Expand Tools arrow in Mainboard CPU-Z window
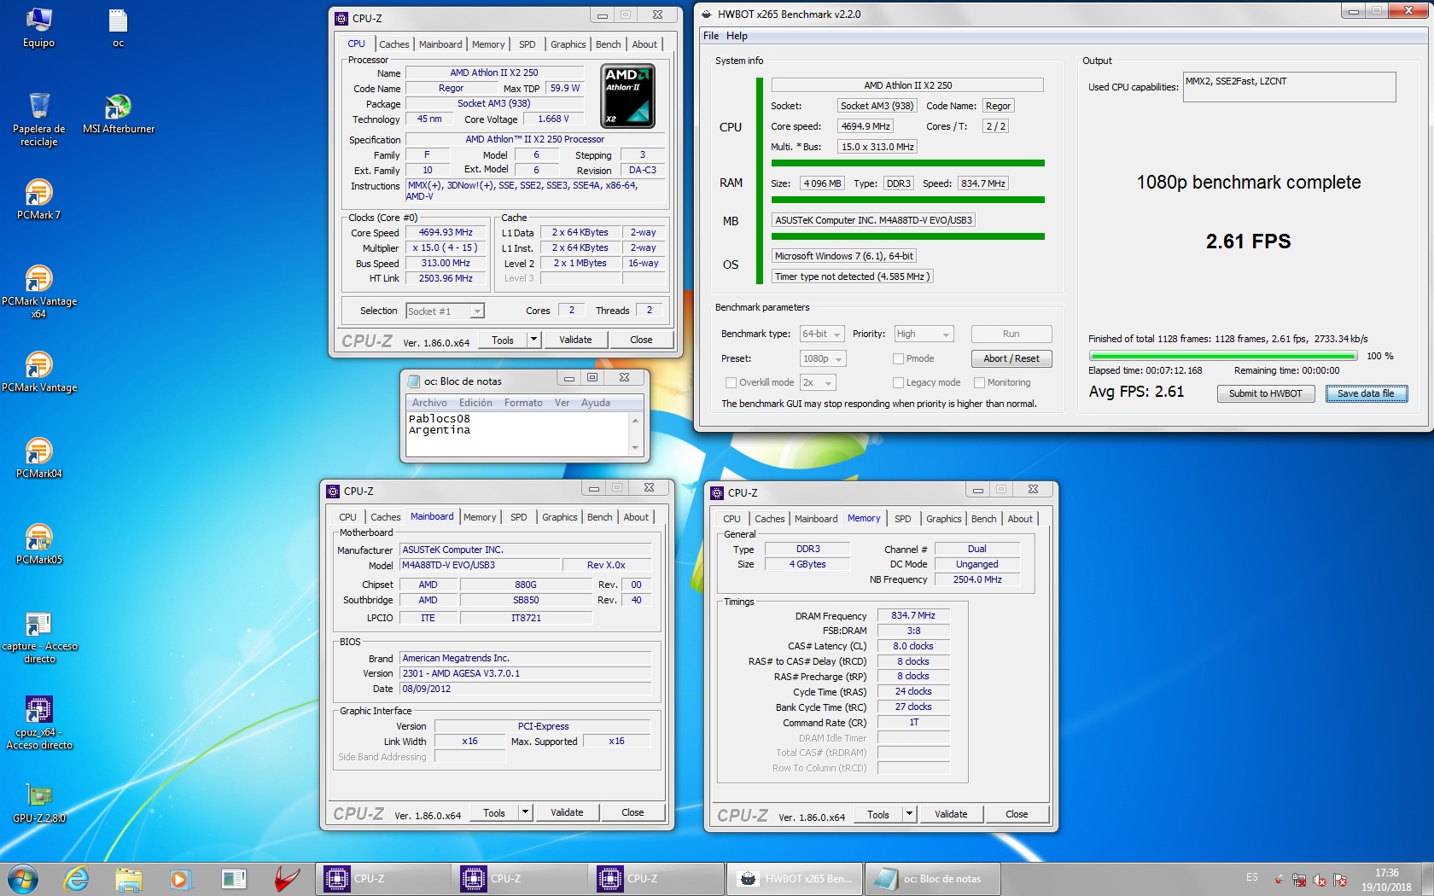The width and height of the screenshot is (1434, 896). click(525, 812)
